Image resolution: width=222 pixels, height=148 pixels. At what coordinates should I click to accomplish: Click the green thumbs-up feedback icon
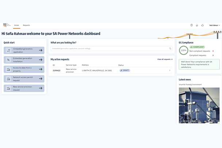[202, 25]
